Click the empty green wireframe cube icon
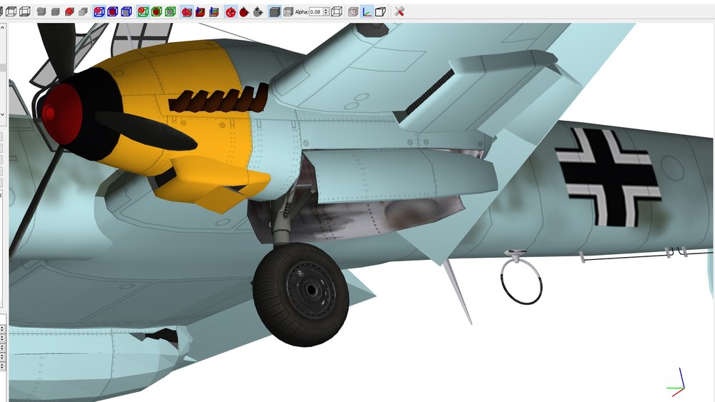Screen dimensions: 715x402 point(170,12)
